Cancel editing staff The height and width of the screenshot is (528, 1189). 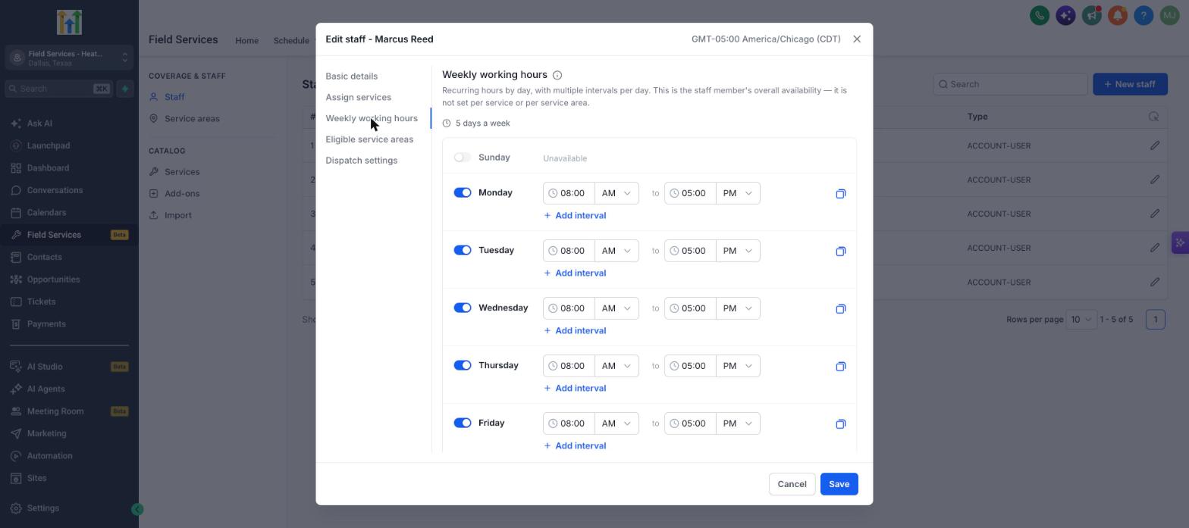pyautogui.click(x=792, y=484)
